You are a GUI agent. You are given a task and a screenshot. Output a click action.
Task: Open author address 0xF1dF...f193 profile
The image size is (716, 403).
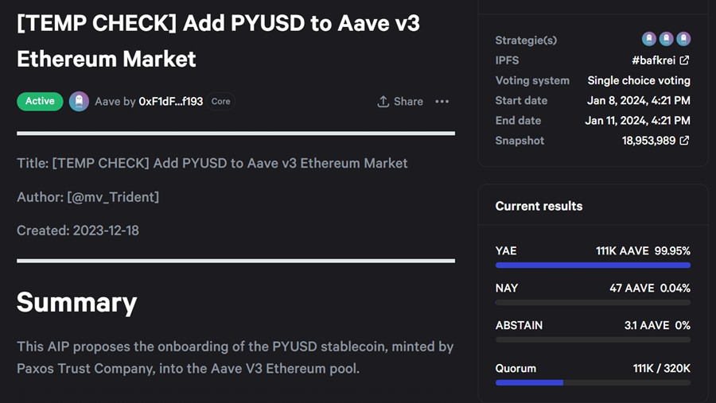click(x=171, y=102)
